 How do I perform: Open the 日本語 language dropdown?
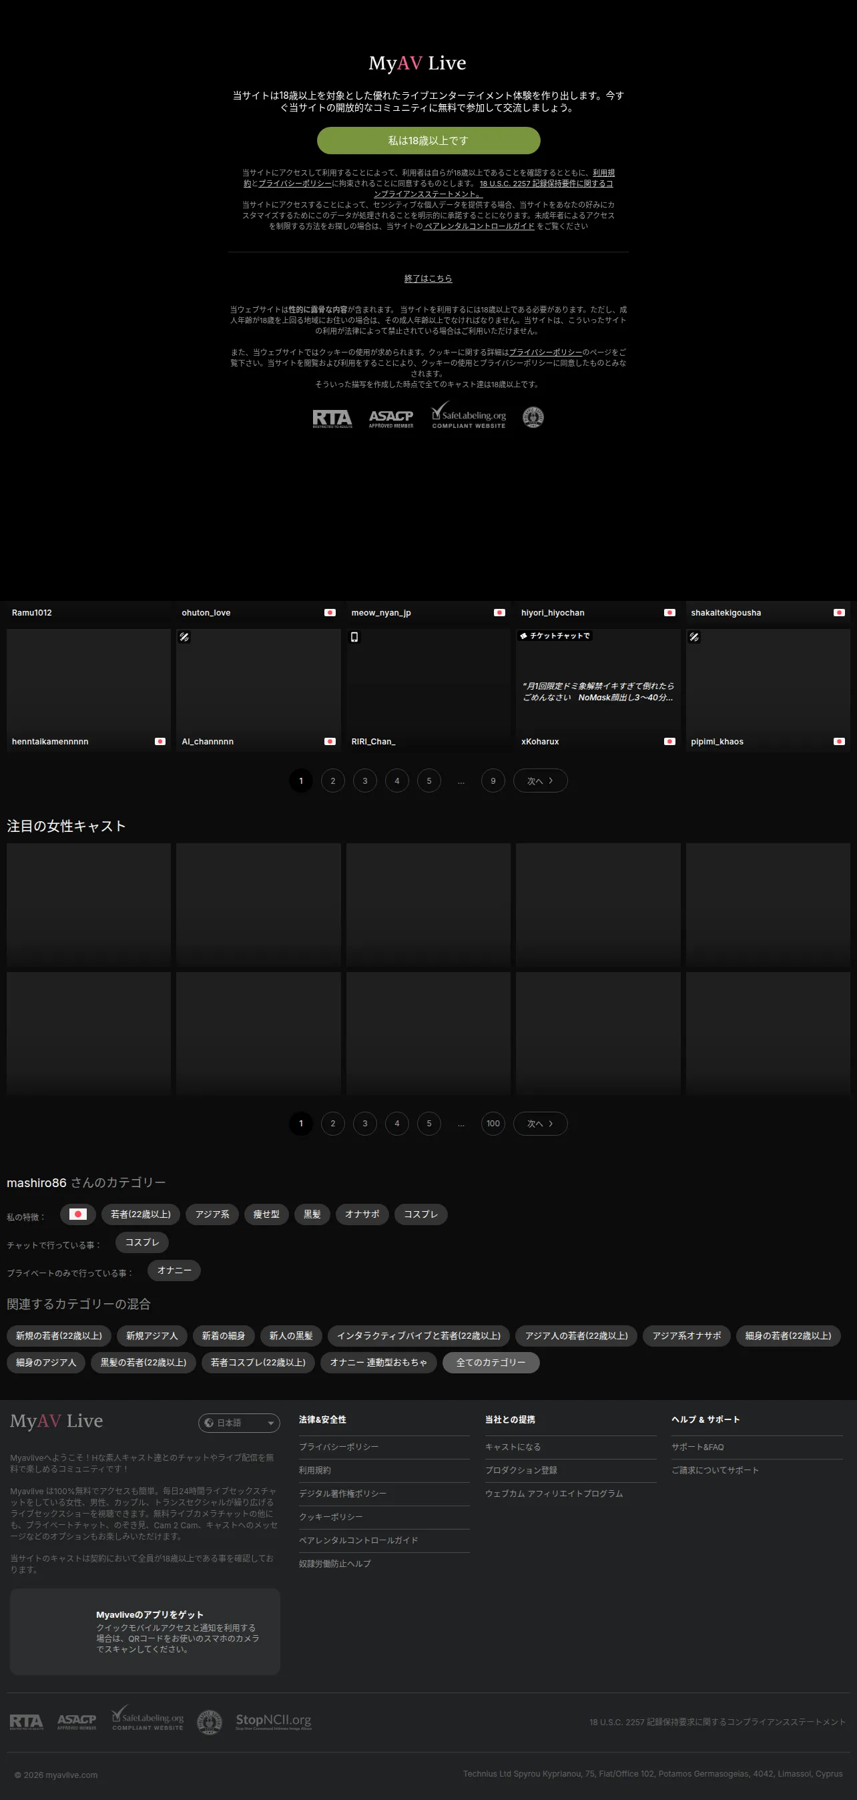[239, 1423]
